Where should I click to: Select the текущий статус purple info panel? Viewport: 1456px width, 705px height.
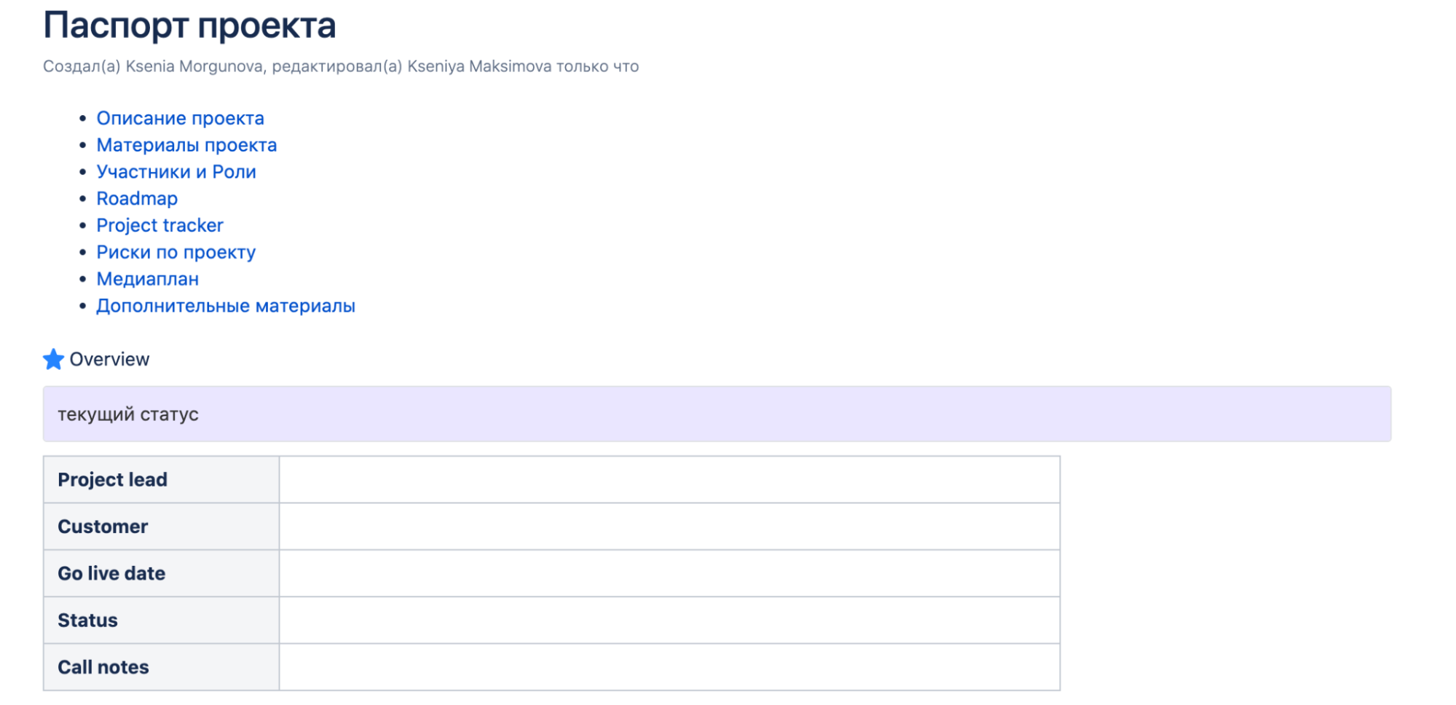click(717, 414)
